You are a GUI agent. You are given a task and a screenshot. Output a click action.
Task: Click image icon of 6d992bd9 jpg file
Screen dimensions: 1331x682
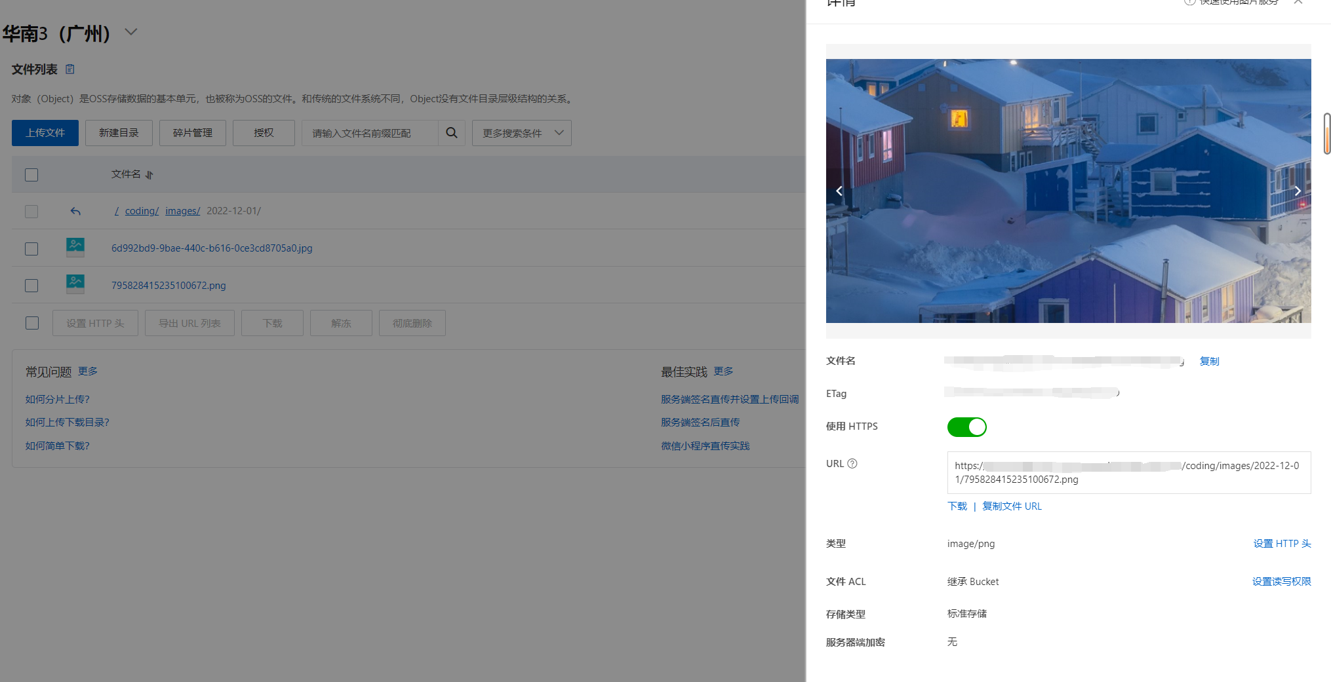75,248
